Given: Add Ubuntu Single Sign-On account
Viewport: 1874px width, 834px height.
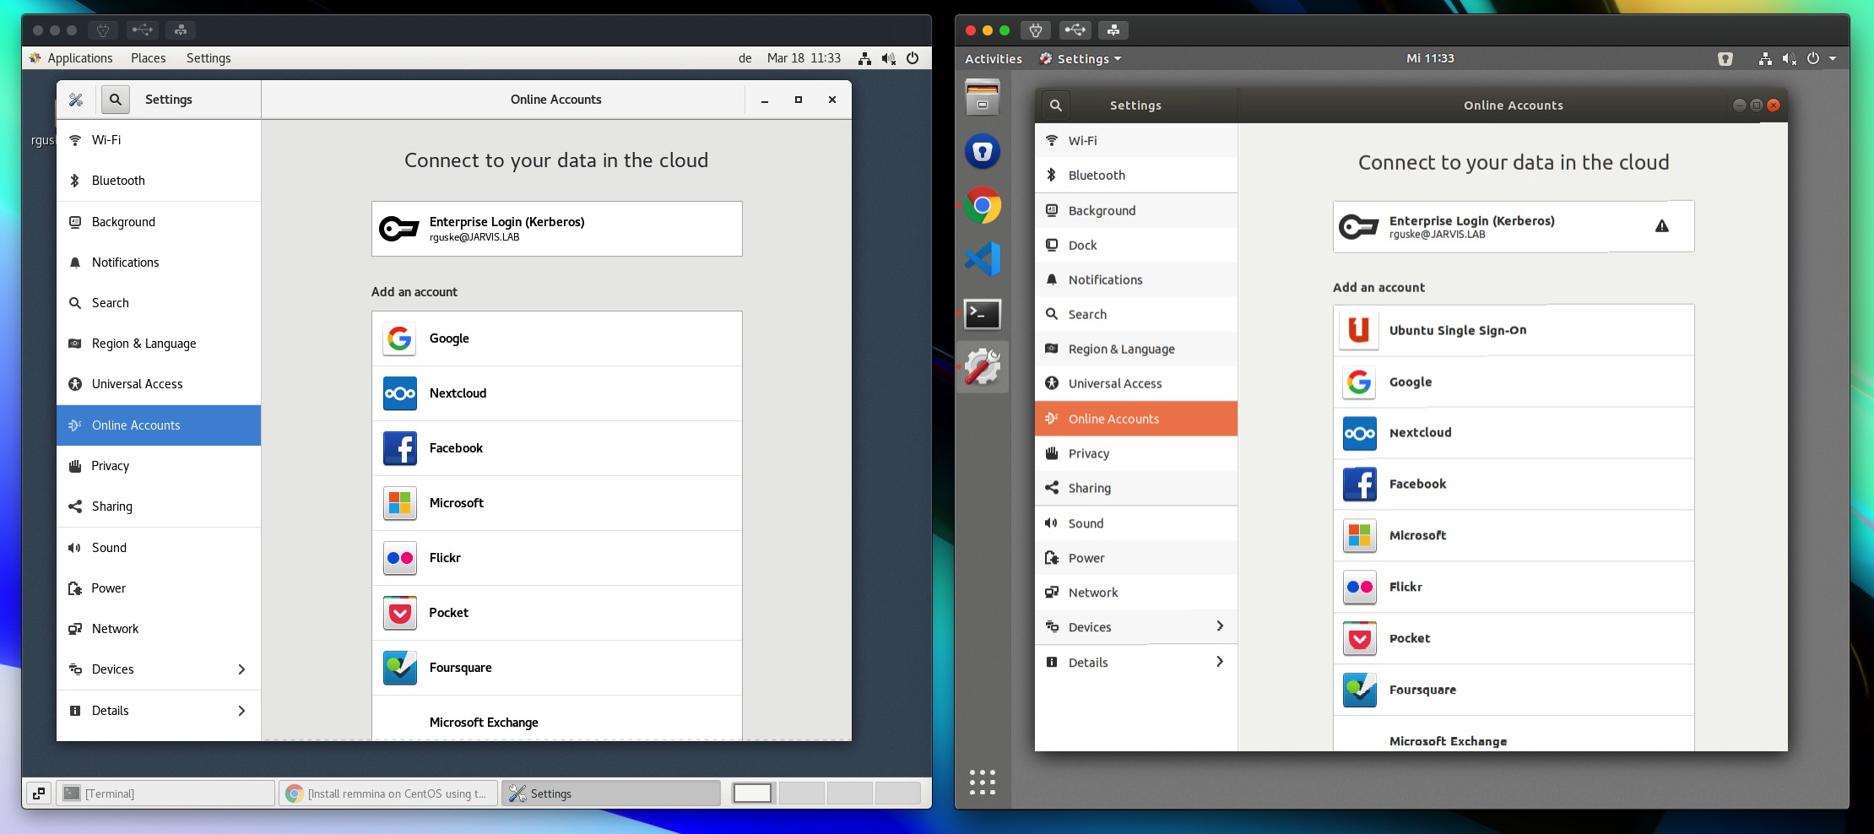Looking at the screenshot, I should point(1514,330).
